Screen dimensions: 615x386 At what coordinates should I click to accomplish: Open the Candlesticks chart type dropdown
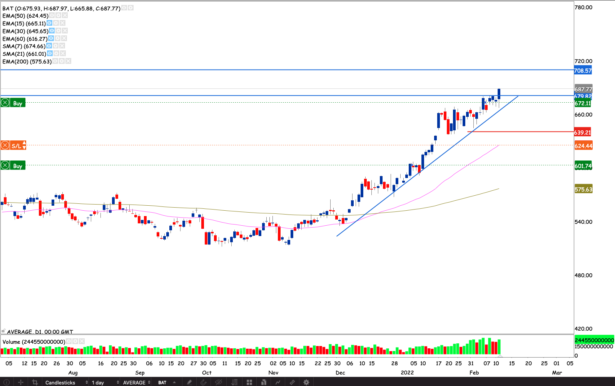(66, 382)
